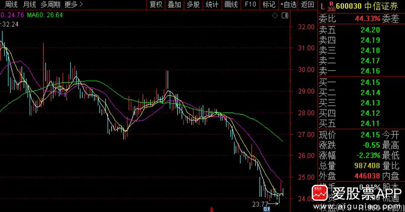Select stock code 600030
The width and height of the screenshot is (405, 212).
tap(349, 6)
